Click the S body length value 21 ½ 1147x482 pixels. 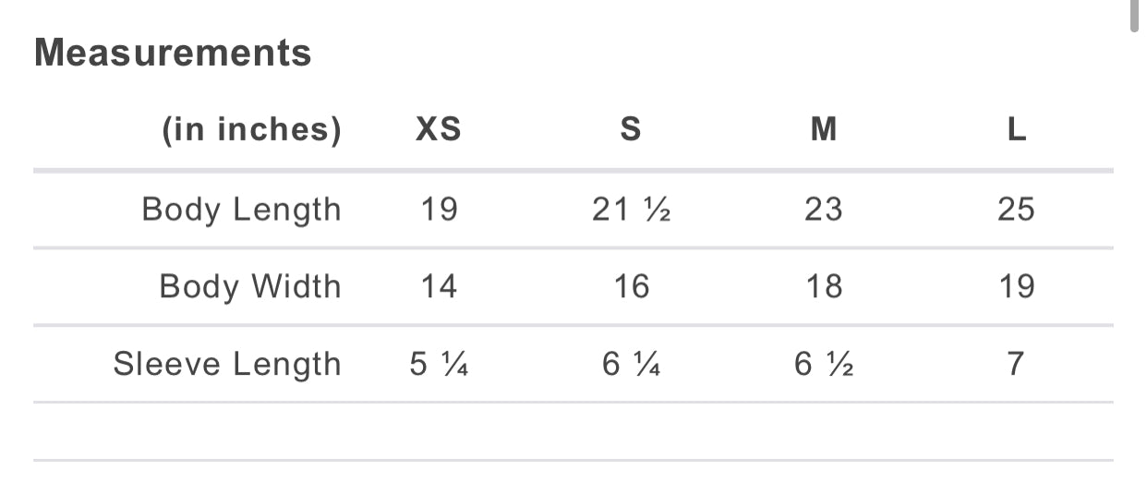[x=631, y=210]
